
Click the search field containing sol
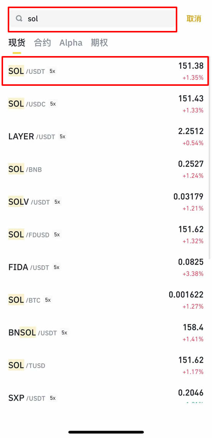pos(93,19)
